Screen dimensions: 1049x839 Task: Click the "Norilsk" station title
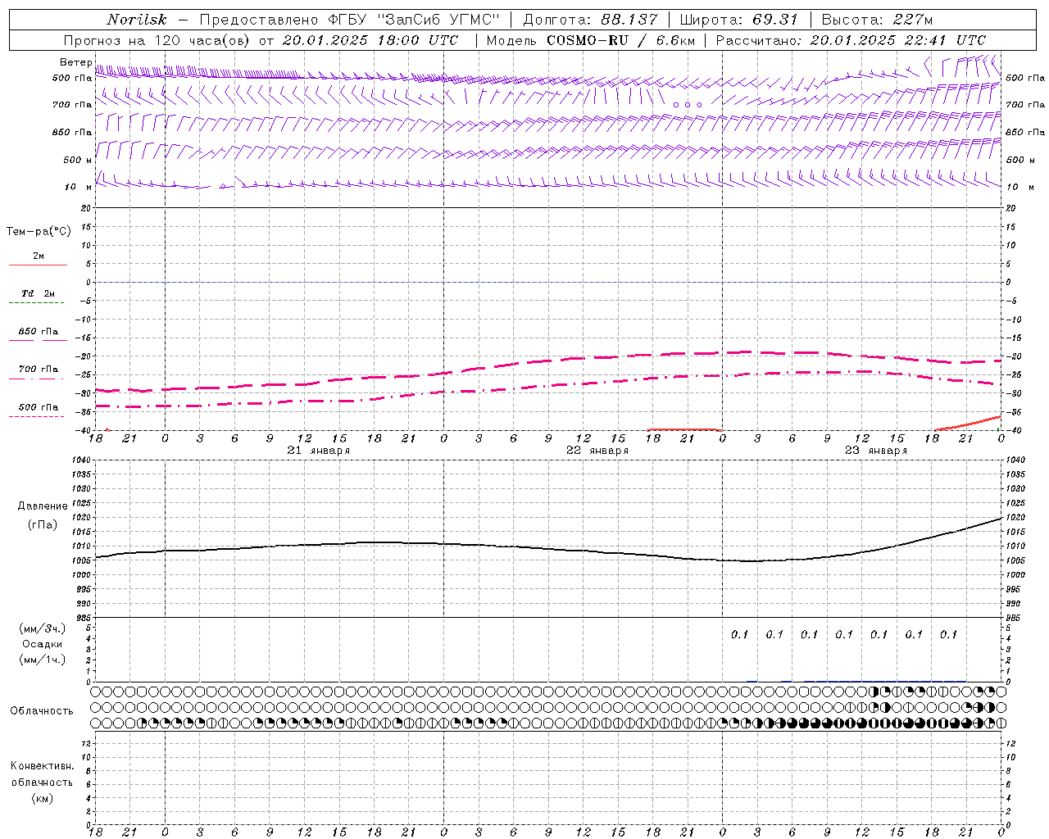click(x=136, y=20)
